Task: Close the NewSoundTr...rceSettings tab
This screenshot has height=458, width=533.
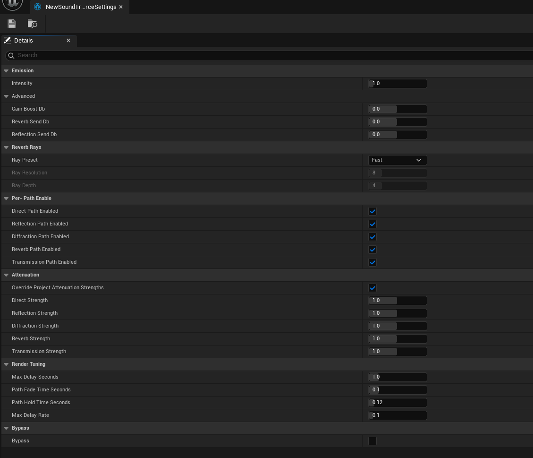Action: 121,7
